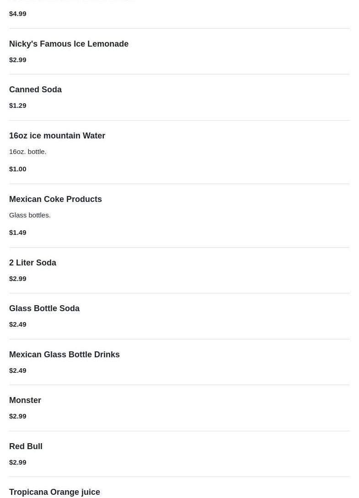
Task: Click the $1.00 water price
Action: point(18,169)
